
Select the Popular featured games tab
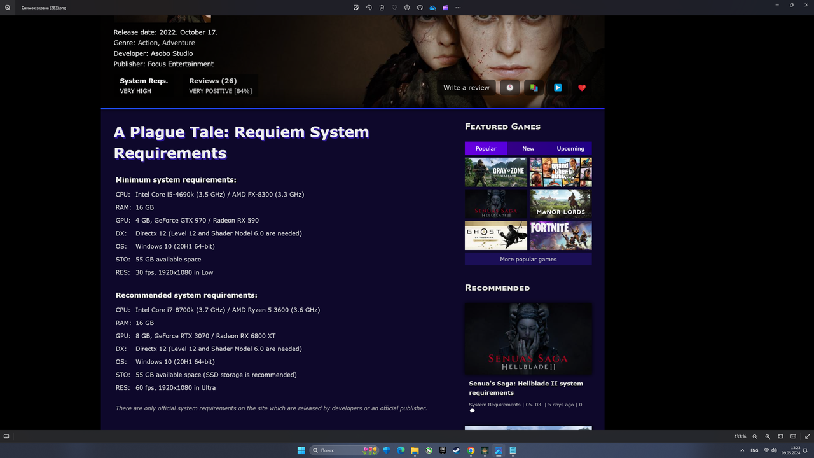(486, 148)
